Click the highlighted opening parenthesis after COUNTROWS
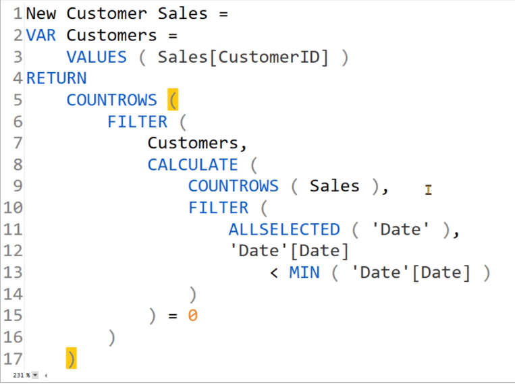 173,99
